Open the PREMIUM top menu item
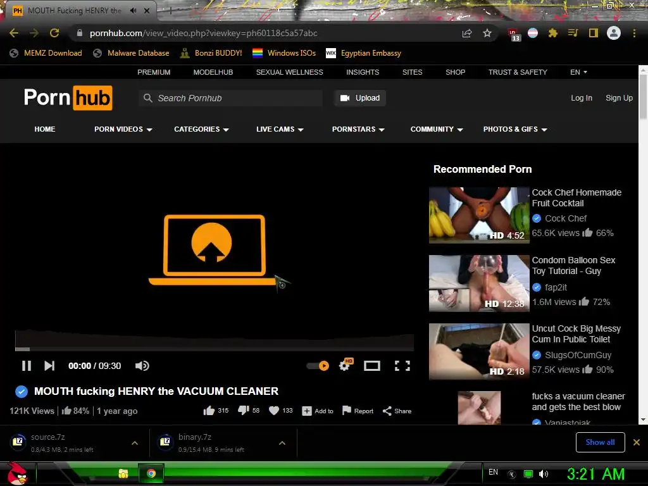 click(x=154, y=72)
